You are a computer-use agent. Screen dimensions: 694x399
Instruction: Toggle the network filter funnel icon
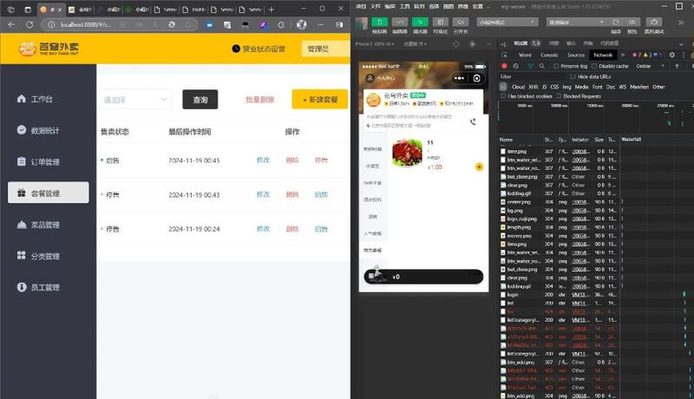pyautogui.click(x=530, y=66)
